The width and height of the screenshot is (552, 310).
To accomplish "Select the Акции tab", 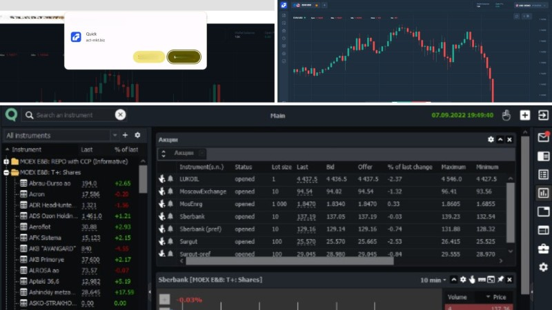I will 184,154.
